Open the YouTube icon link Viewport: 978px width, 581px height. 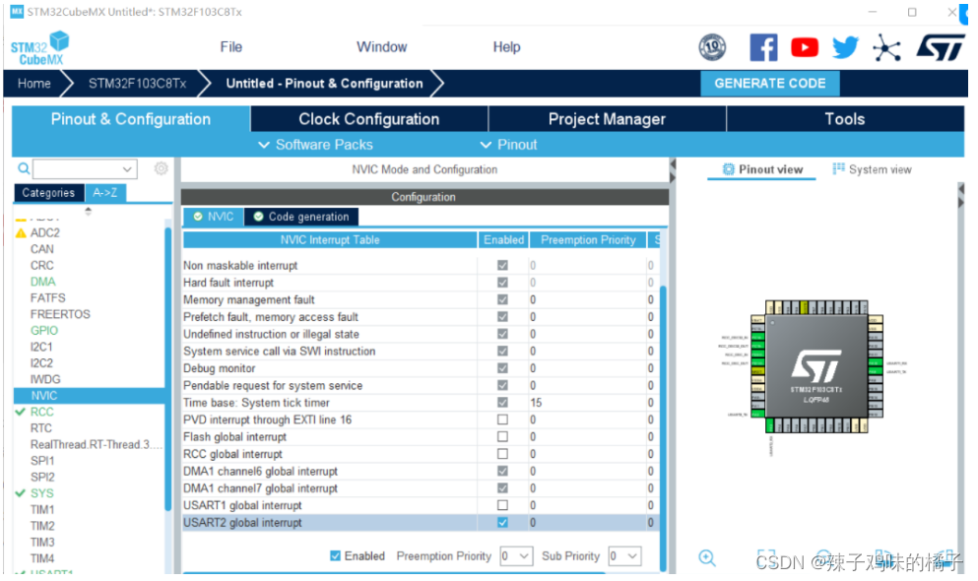(x=805, y=47)
